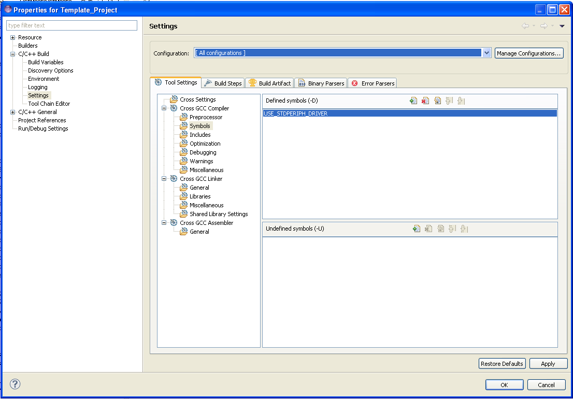This screenshot has width=573, height=399.
Task: Collapse the Cross GCC Linker node
Action: click(164, 179)
